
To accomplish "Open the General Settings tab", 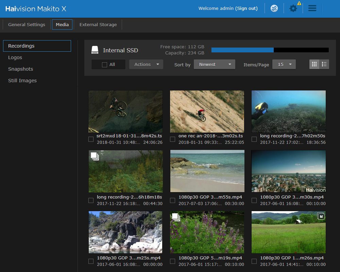I will tap(27, 24).
